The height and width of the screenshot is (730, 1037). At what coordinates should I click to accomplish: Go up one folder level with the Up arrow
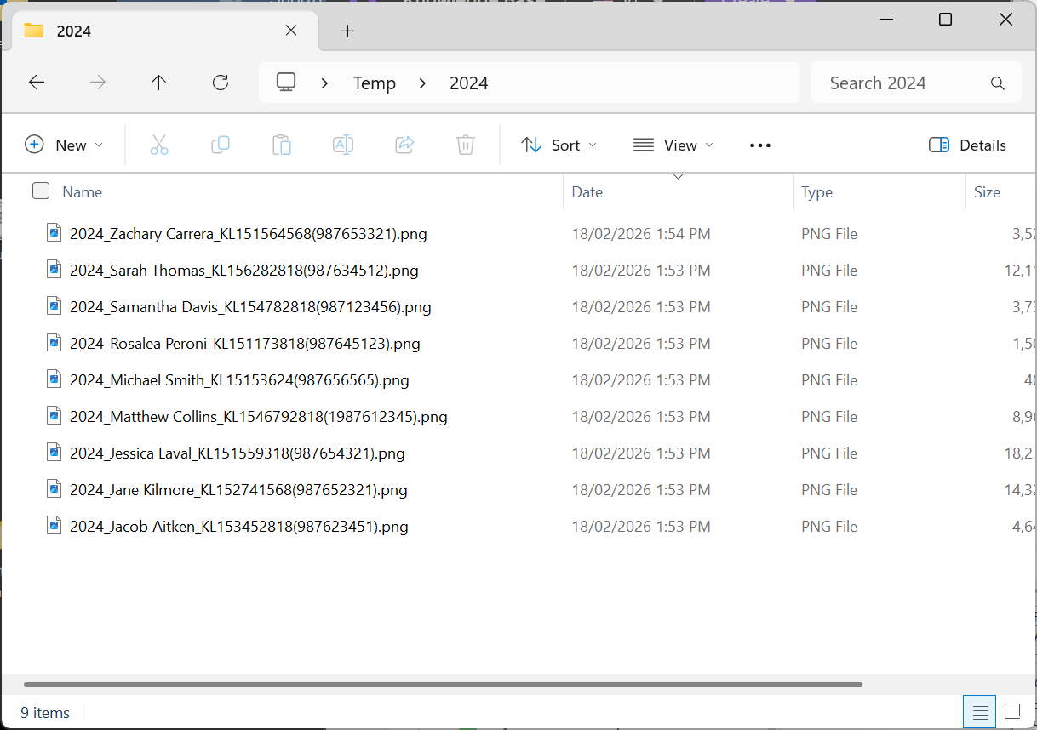coord(158,83)
